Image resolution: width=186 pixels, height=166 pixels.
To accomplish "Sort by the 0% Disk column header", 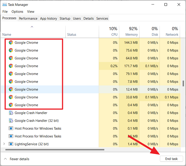I will (149, 32).
